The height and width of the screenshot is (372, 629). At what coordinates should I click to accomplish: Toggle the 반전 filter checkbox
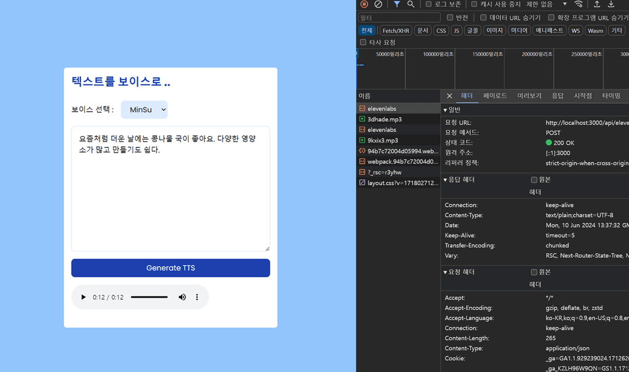(450, 17)
